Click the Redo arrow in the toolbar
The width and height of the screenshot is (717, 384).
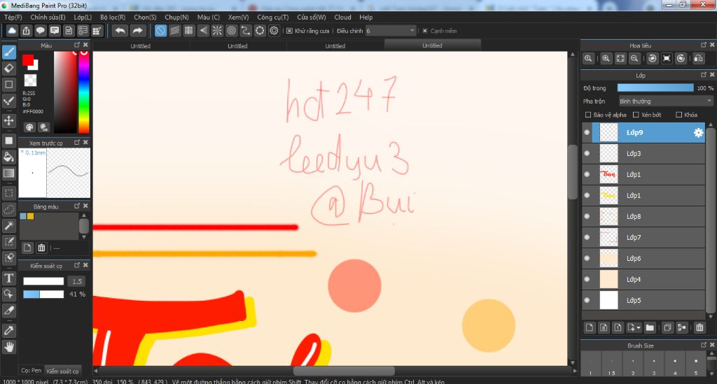click(137, 31)
